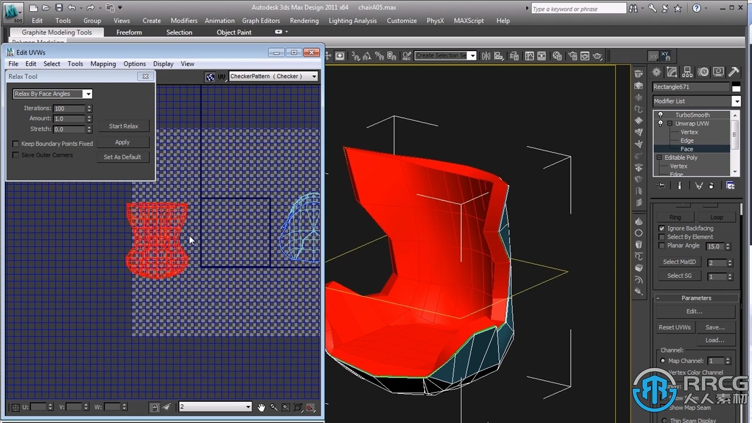Toggle Unwrap UVW modifier lightbulb visibility
The image size is (752, 423).
coord(660,123)
